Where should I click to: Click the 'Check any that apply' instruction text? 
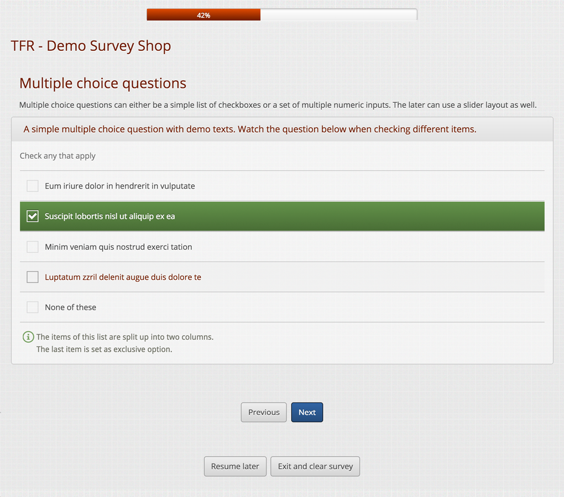58,156
